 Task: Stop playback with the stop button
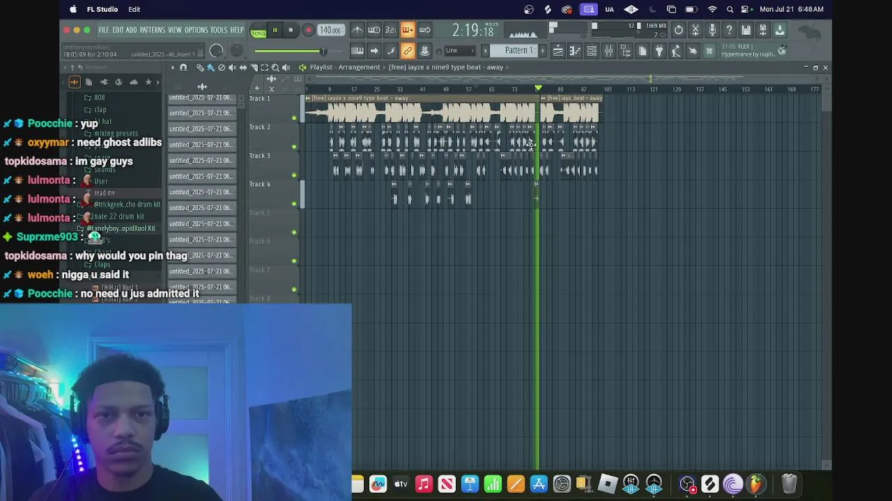point(291,30)
